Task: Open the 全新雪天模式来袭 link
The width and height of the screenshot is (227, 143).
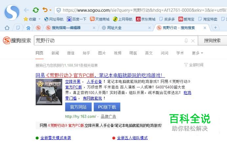Action: 55,138
